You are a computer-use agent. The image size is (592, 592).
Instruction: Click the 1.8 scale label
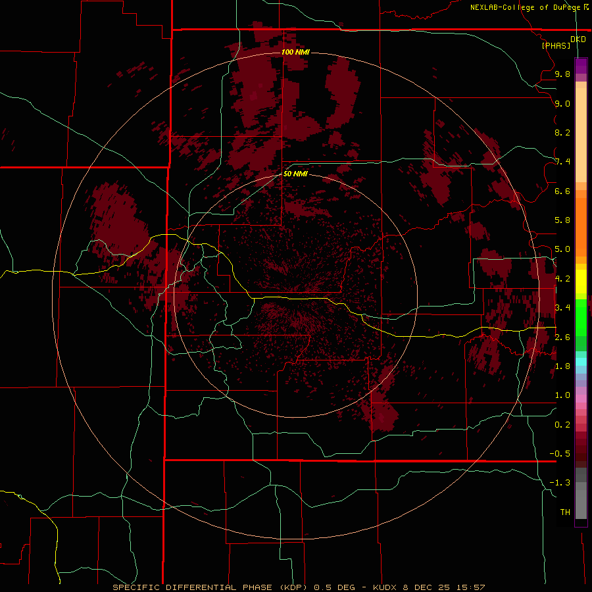(562, 366)
